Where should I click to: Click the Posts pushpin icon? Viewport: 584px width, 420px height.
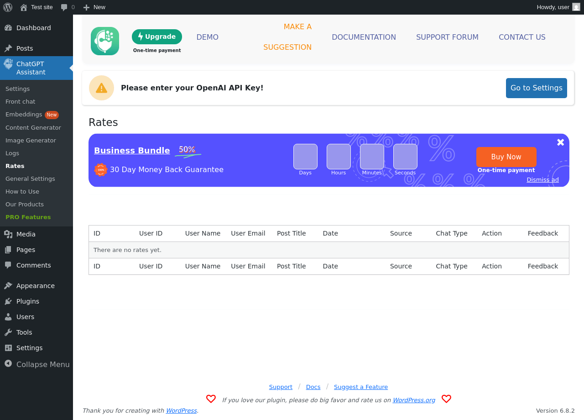8,48
